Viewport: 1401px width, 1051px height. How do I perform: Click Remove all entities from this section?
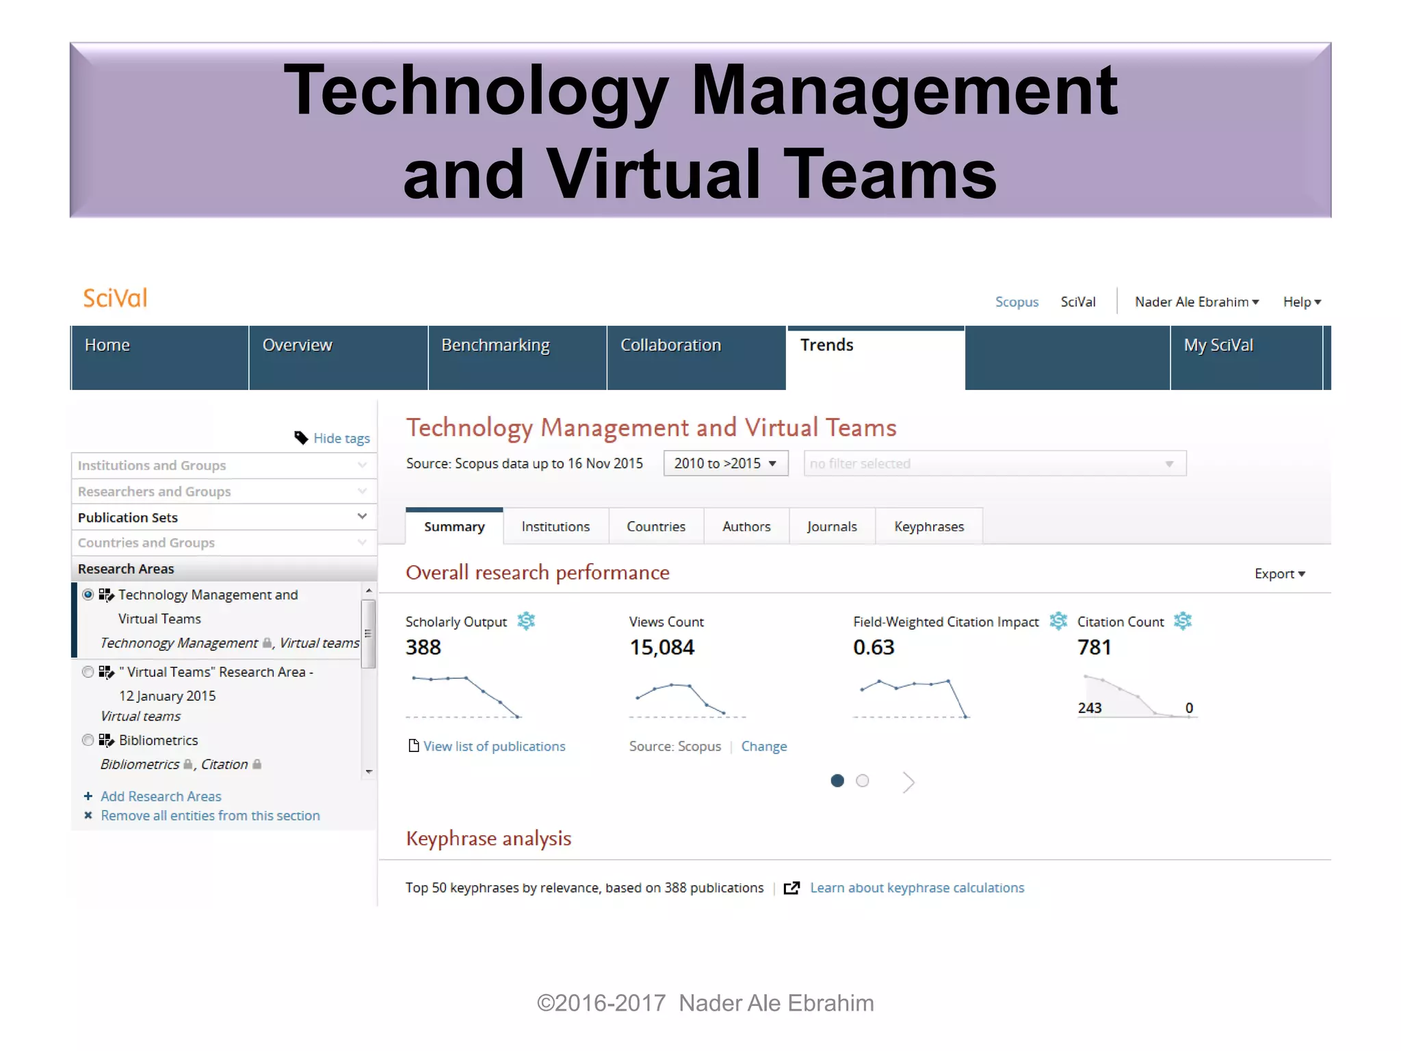210,815
